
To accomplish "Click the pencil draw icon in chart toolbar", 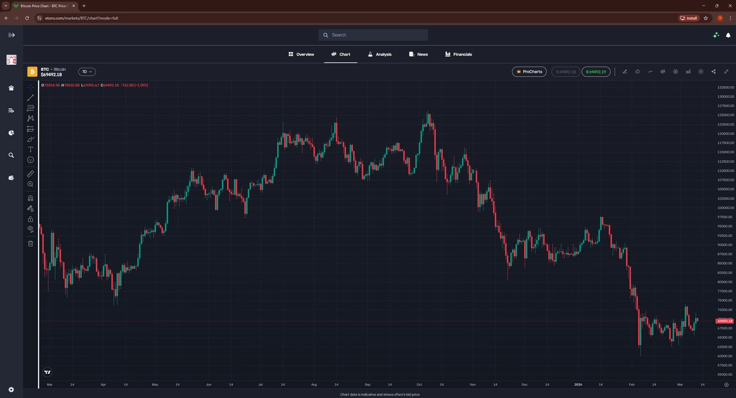I will point(625,72).
